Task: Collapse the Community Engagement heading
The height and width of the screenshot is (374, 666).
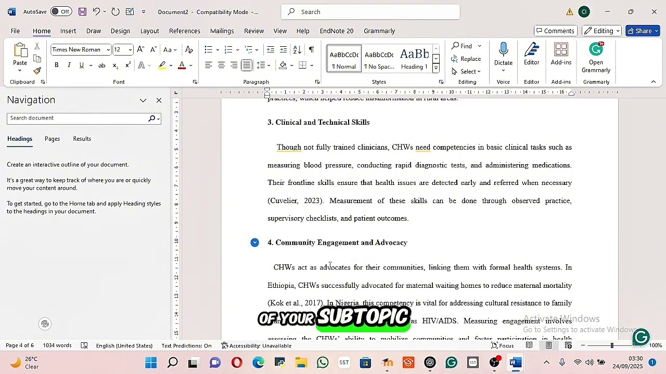Action: (254, 243)
